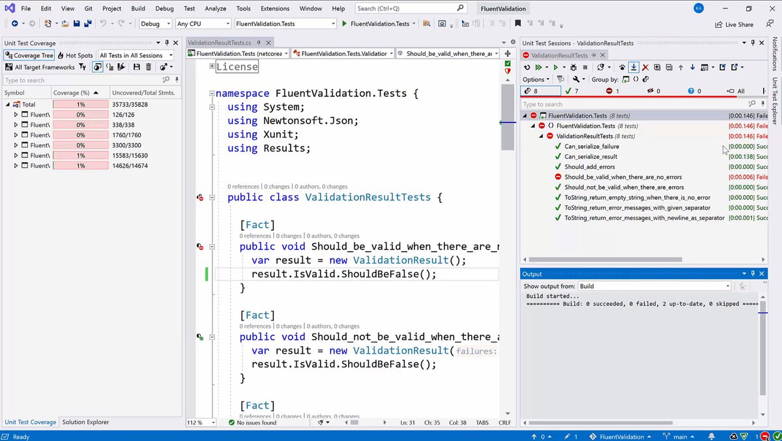Toggle highlight code button in coverage toolbar

(x=121, y=67)
